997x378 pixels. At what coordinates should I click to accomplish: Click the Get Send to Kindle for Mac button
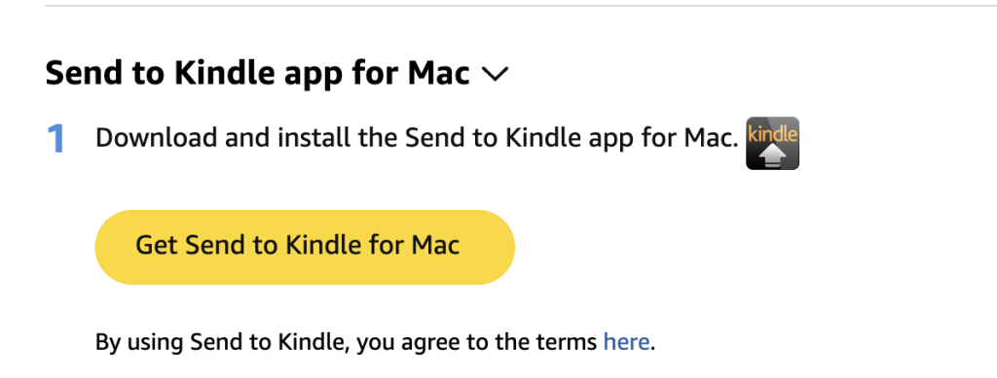[305, 247]
